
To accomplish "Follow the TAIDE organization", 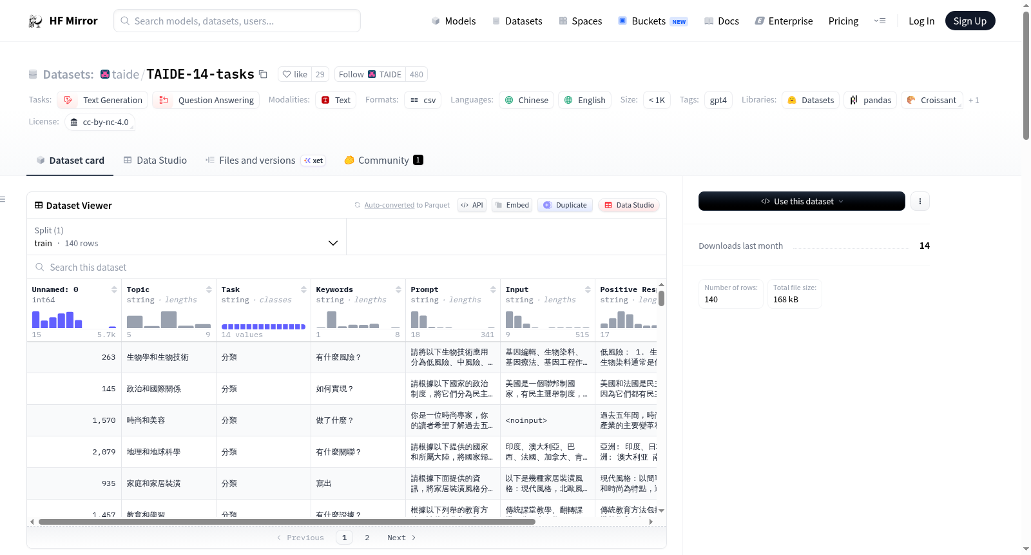I will 371,74.
